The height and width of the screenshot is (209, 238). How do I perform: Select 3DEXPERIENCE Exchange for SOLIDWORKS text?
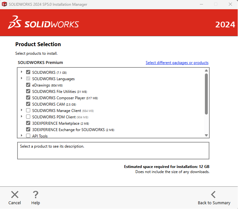(x=73, y=130)
